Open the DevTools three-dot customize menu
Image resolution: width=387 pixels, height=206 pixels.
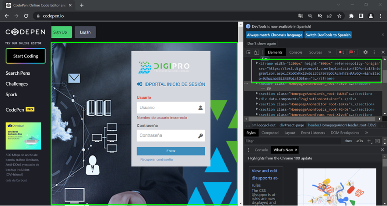click(374, 52)
